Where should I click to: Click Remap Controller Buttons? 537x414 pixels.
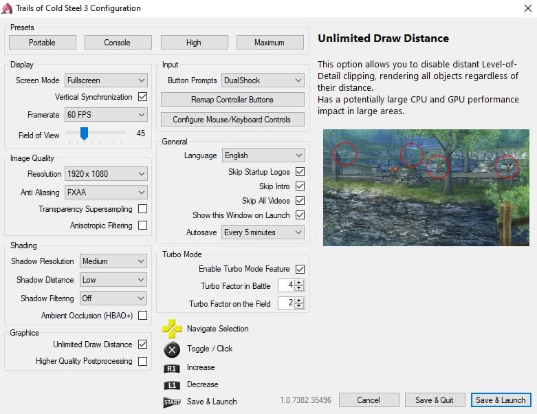232,100
